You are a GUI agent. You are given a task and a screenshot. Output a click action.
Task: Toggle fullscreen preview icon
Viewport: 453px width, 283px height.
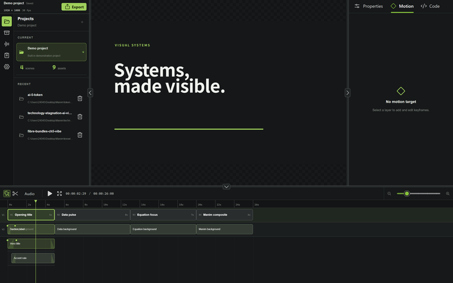click(x=59, y=194)
